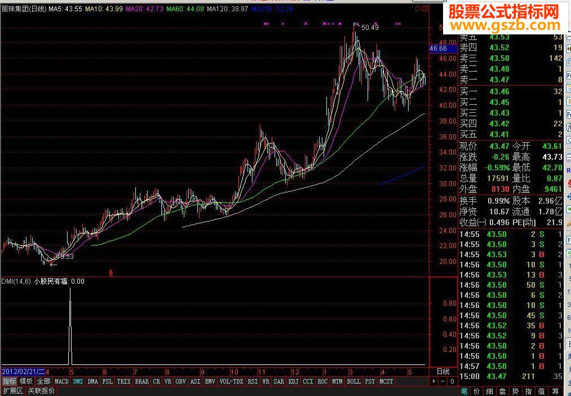Switch indicator to EMV

pos(210,381)
